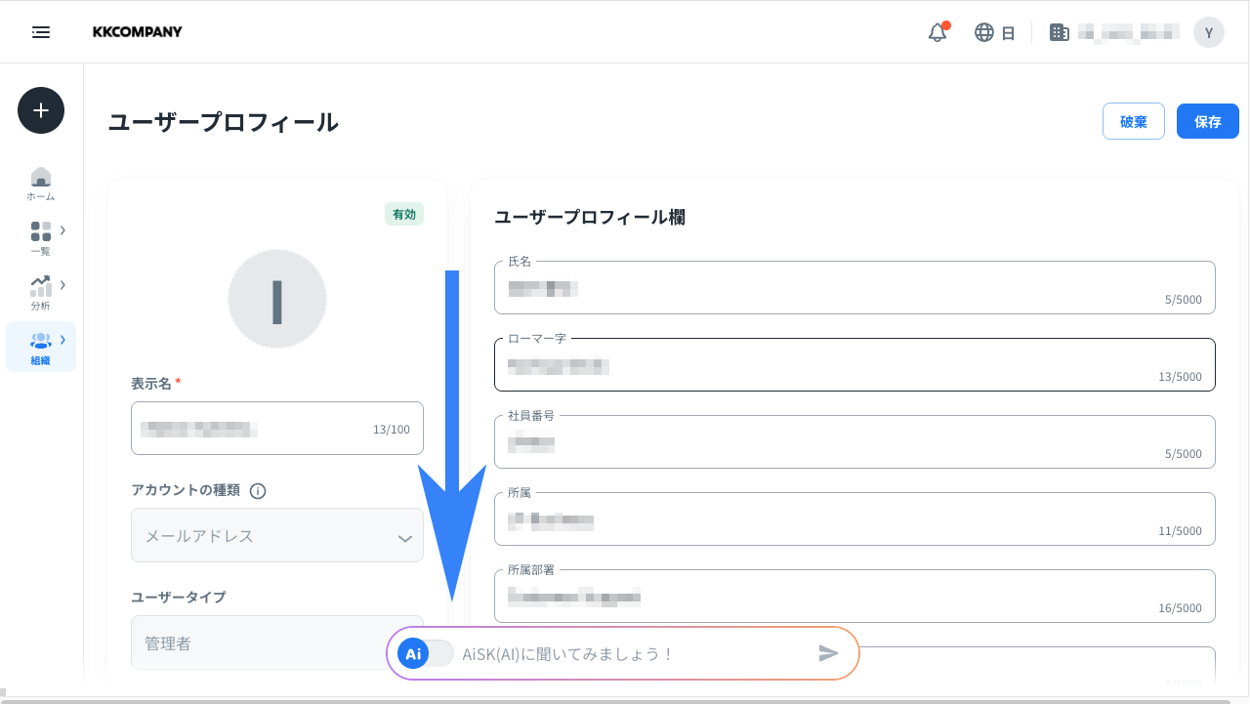
Task: Click the 所属 input field
Action: [x=854, y=518]
